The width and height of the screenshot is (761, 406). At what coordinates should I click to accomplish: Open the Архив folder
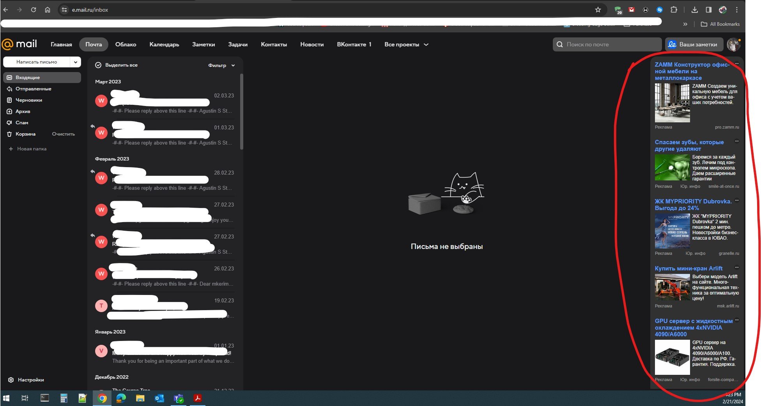(23, 111)
